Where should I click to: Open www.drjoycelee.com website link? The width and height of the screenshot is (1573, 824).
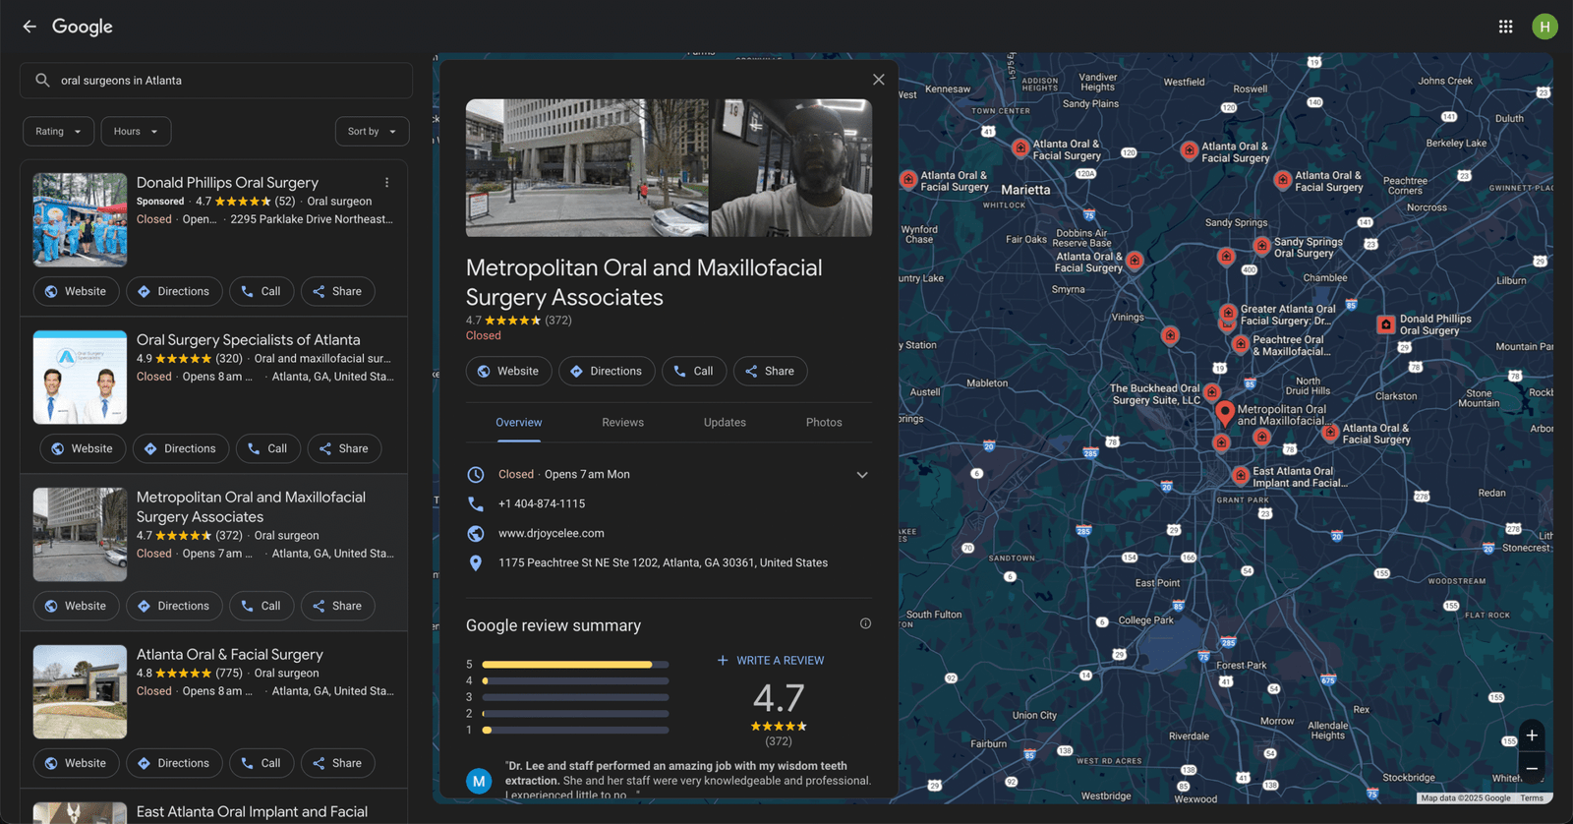(x=552, y=533)
